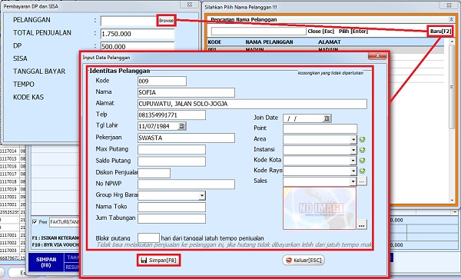Click the Blokir piutang days field
The image size is (461, 279).
[148, 237]
